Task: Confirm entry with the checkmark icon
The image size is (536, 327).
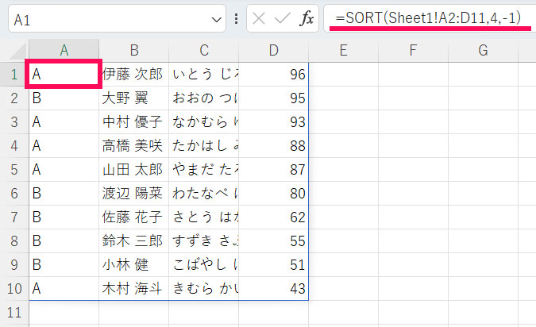Action: [x=283, y=19]
